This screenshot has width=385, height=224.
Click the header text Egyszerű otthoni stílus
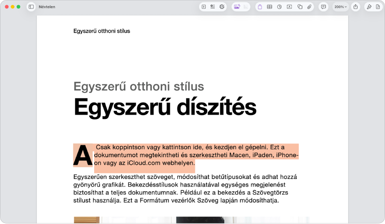coord(102,31)
